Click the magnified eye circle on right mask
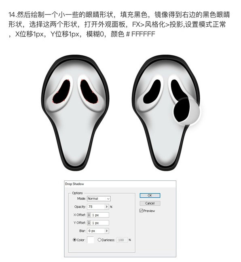This screenshot has height=262, width=241. [x=186, y=111]
